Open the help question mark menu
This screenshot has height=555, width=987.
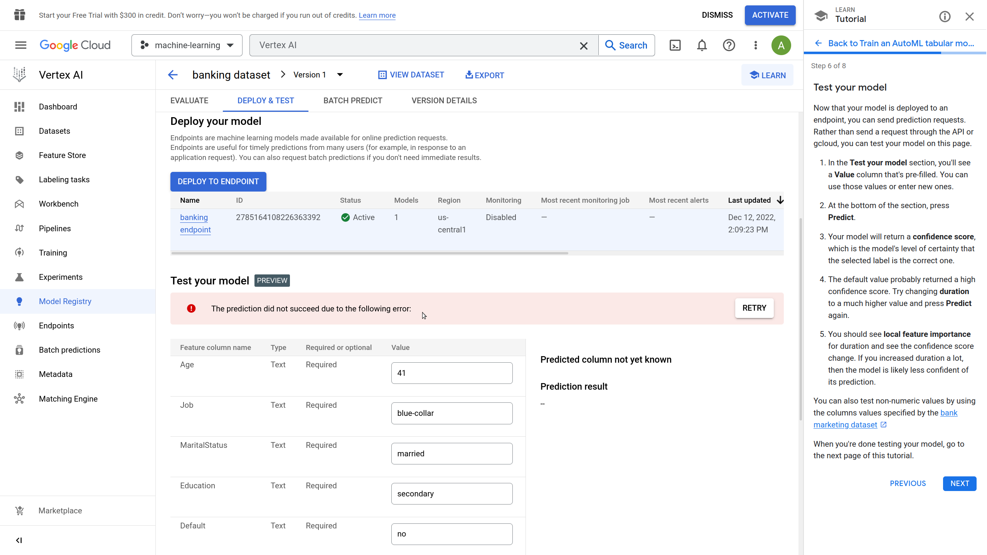coord(729,45)
